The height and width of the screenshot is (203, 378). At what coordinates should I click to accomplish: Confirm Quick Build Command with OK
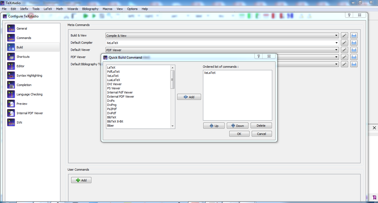point(239,134)
